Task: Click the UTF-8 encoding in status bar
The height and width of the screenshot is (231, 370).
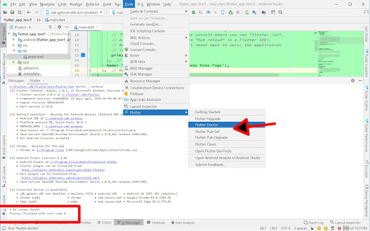Action: tap(286, 228)
